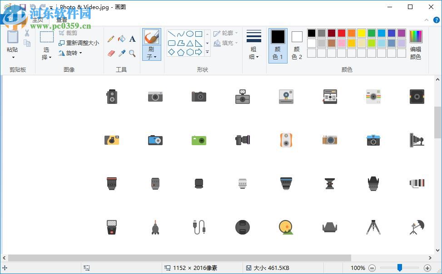
Task: Click the 编辑颜色 edit colors button
Action: click(x=416, y=44)
